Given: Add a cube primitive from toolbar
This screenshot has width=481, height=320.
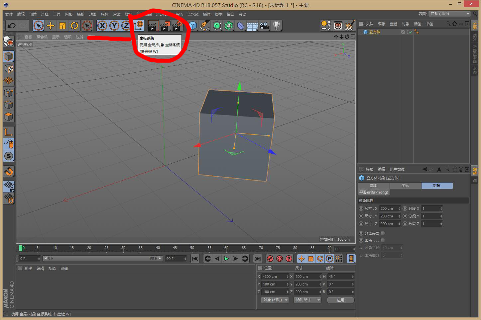Looking at the screenshot, I should coord(193,26).
